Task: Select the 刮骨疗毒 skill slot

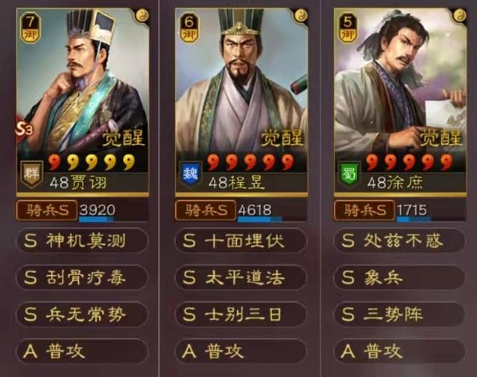Action: [82, 278]
